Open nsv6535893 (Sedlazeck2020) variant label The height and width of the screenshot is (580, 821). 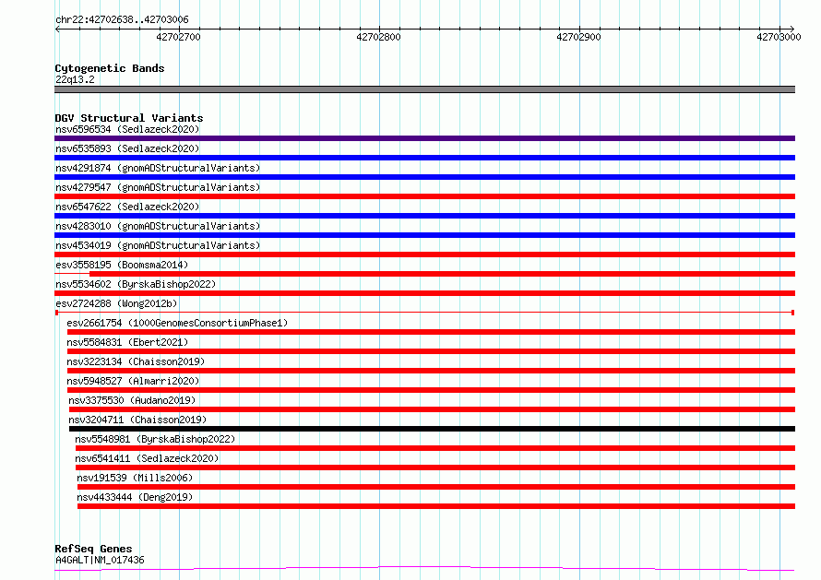point(127,148)
